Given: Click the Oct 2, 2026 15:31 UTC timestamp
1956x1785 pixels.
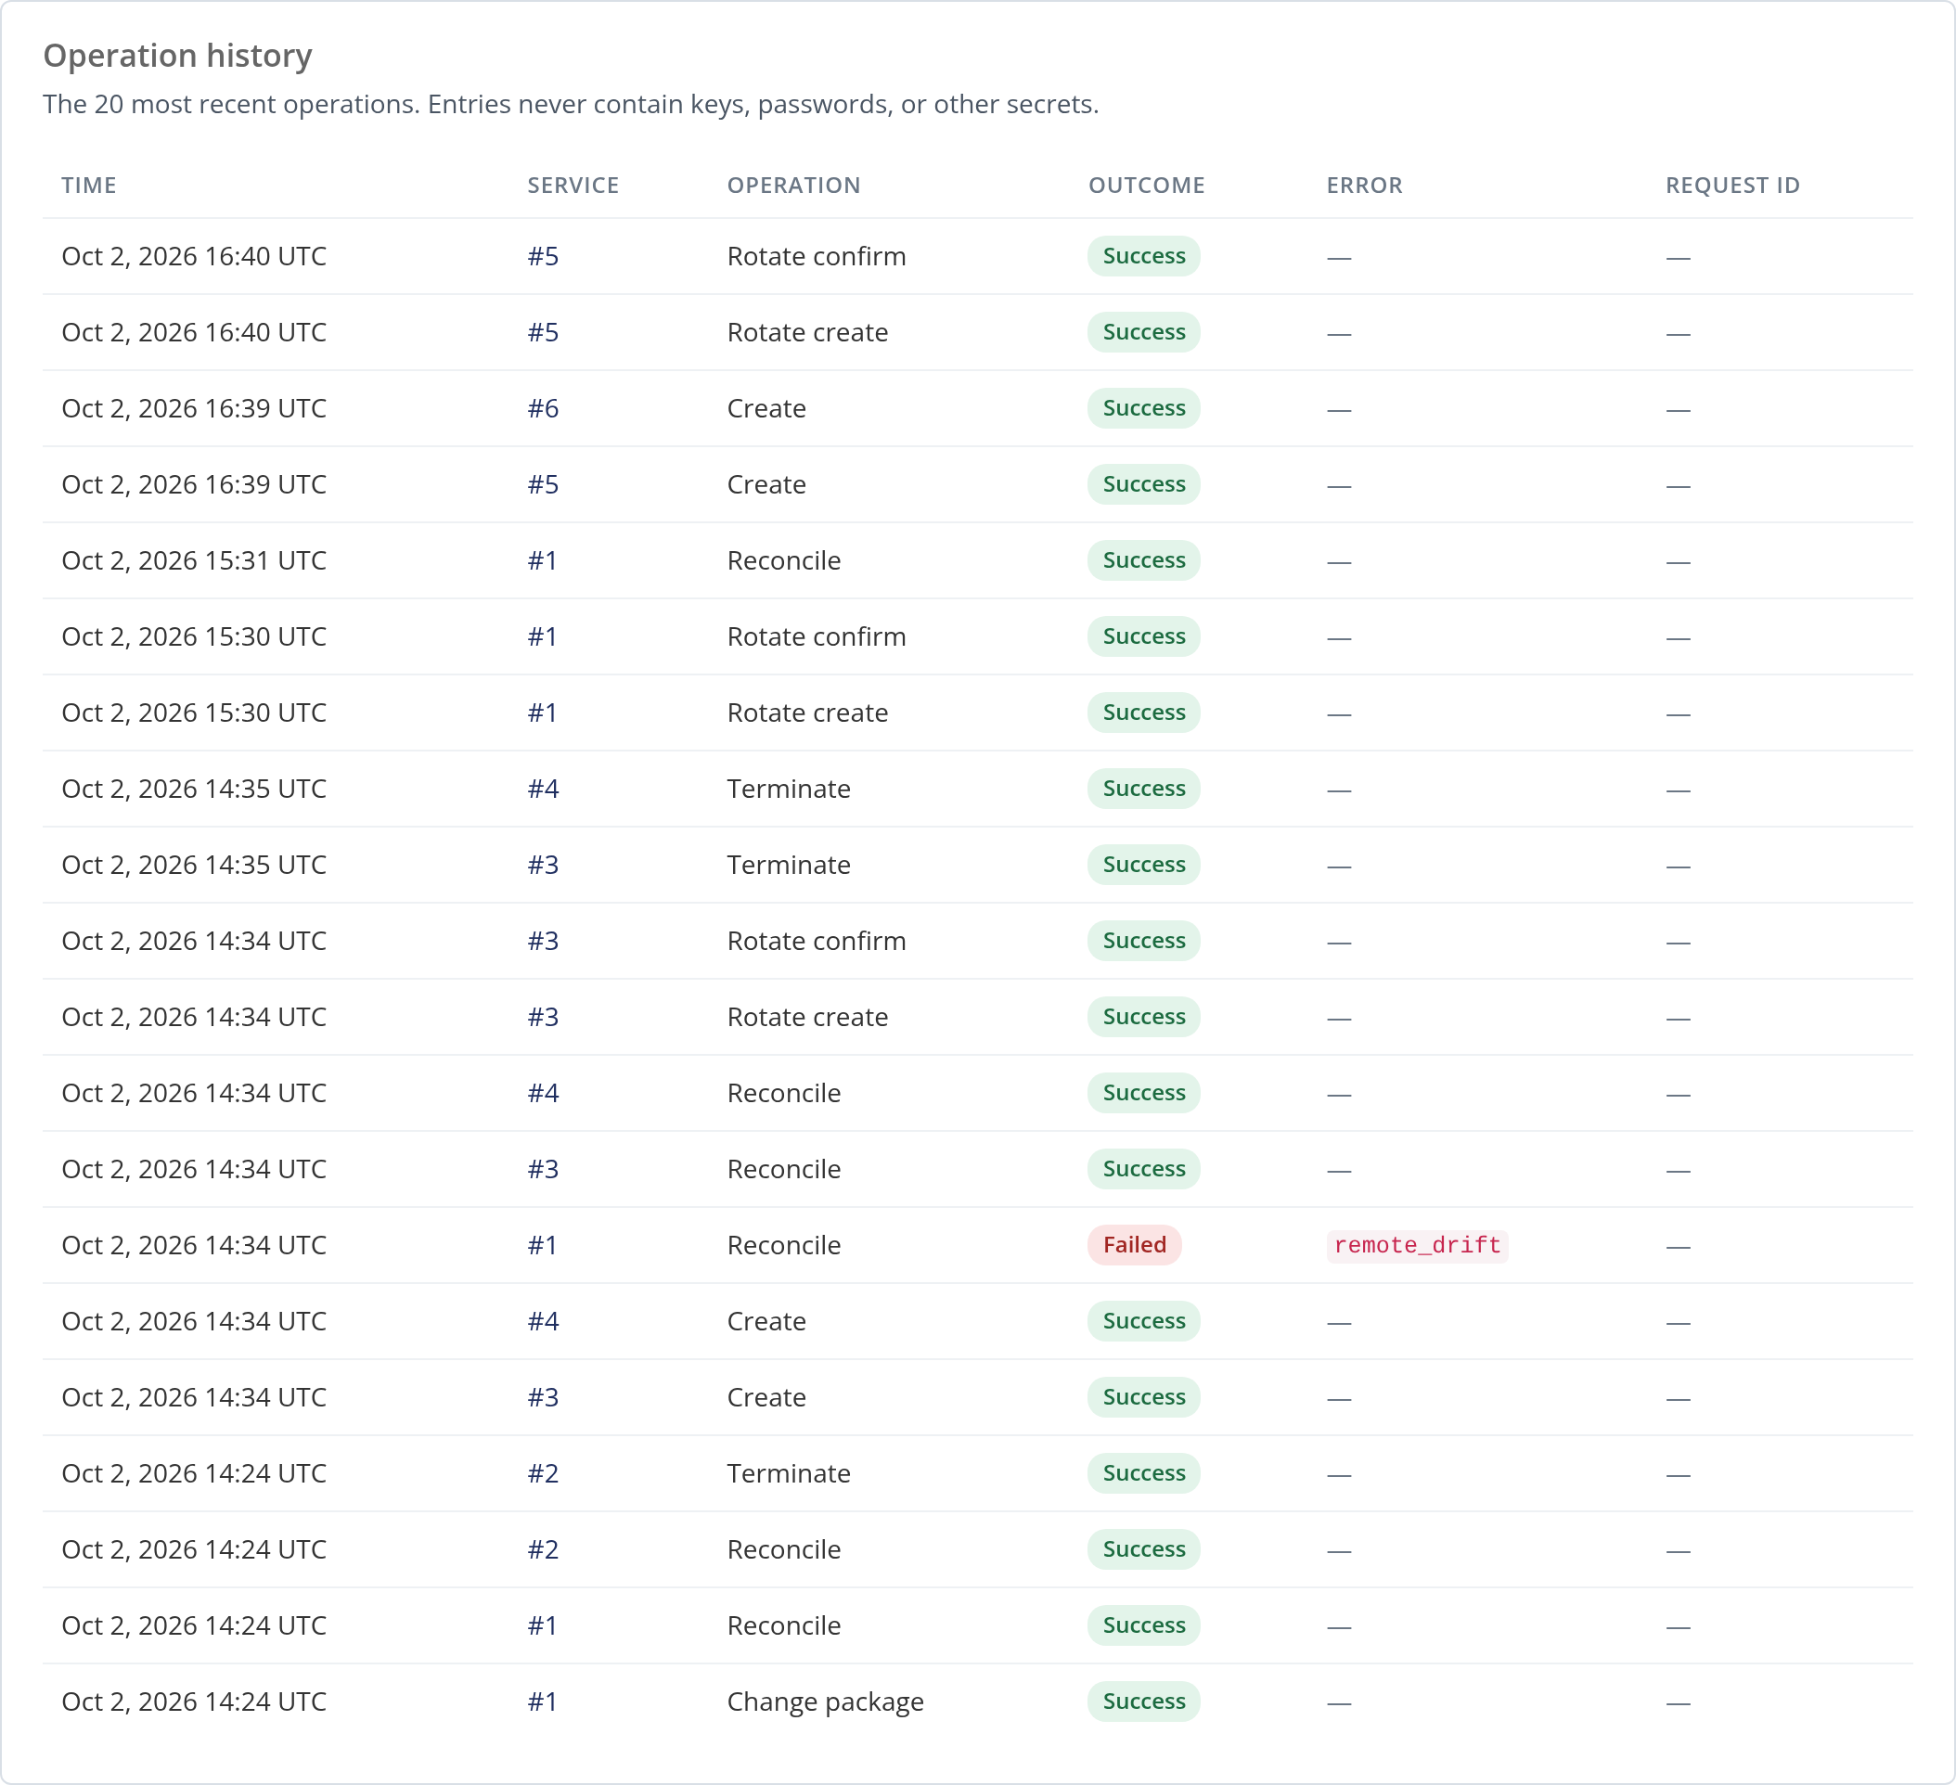Looking at the screenshot, I should tap(194, 560).
